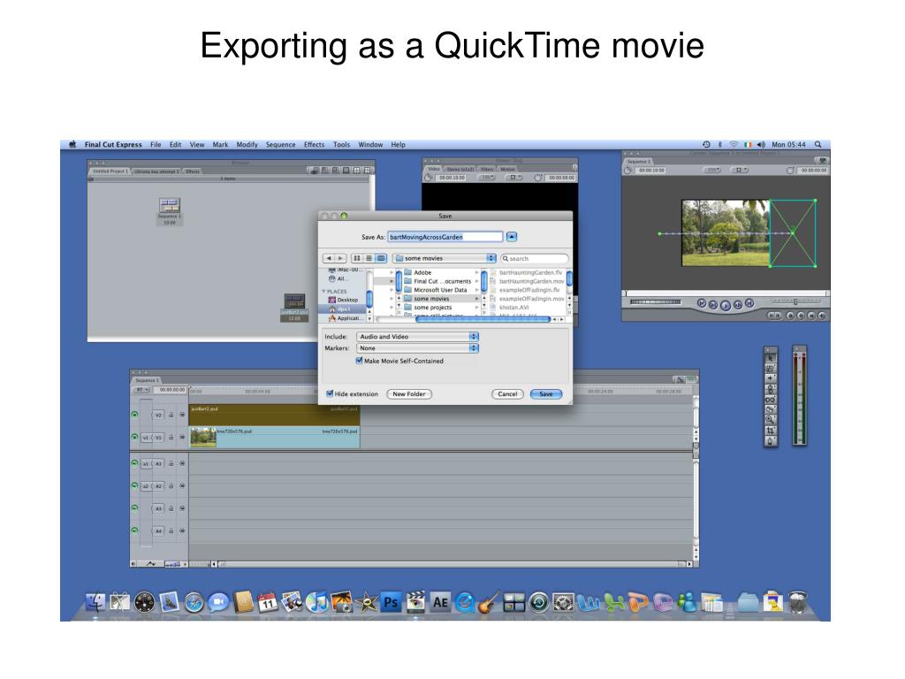Screen dimensions: 905x679
Task: Open System Preferences from the Dock
Action: pos(563,603)
